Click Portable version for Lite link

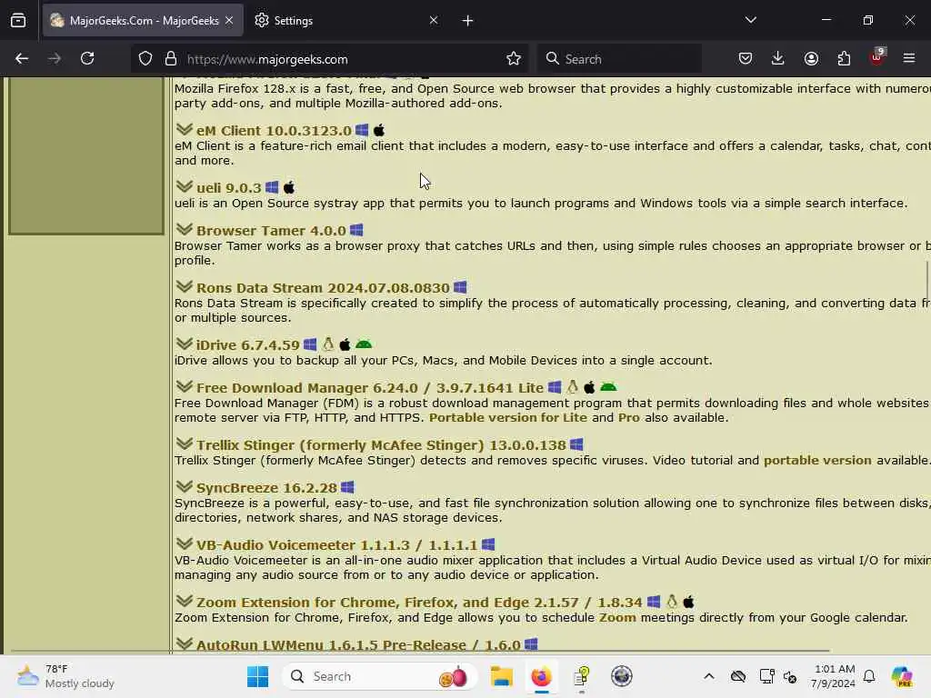(507, 417)
